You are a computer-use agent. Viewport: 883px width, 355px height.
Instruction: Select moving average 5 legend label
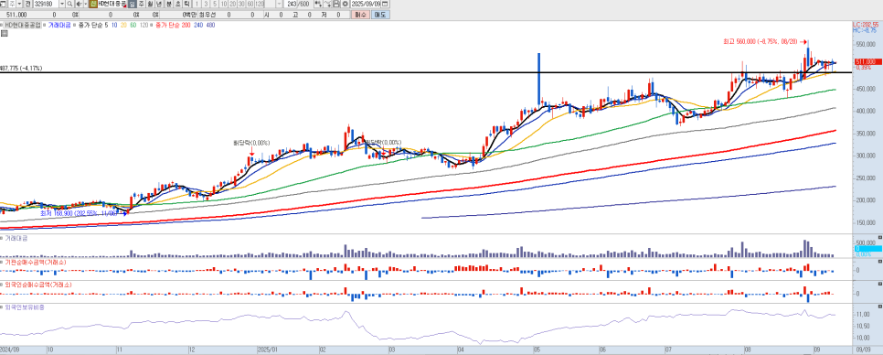coord(106,26)
